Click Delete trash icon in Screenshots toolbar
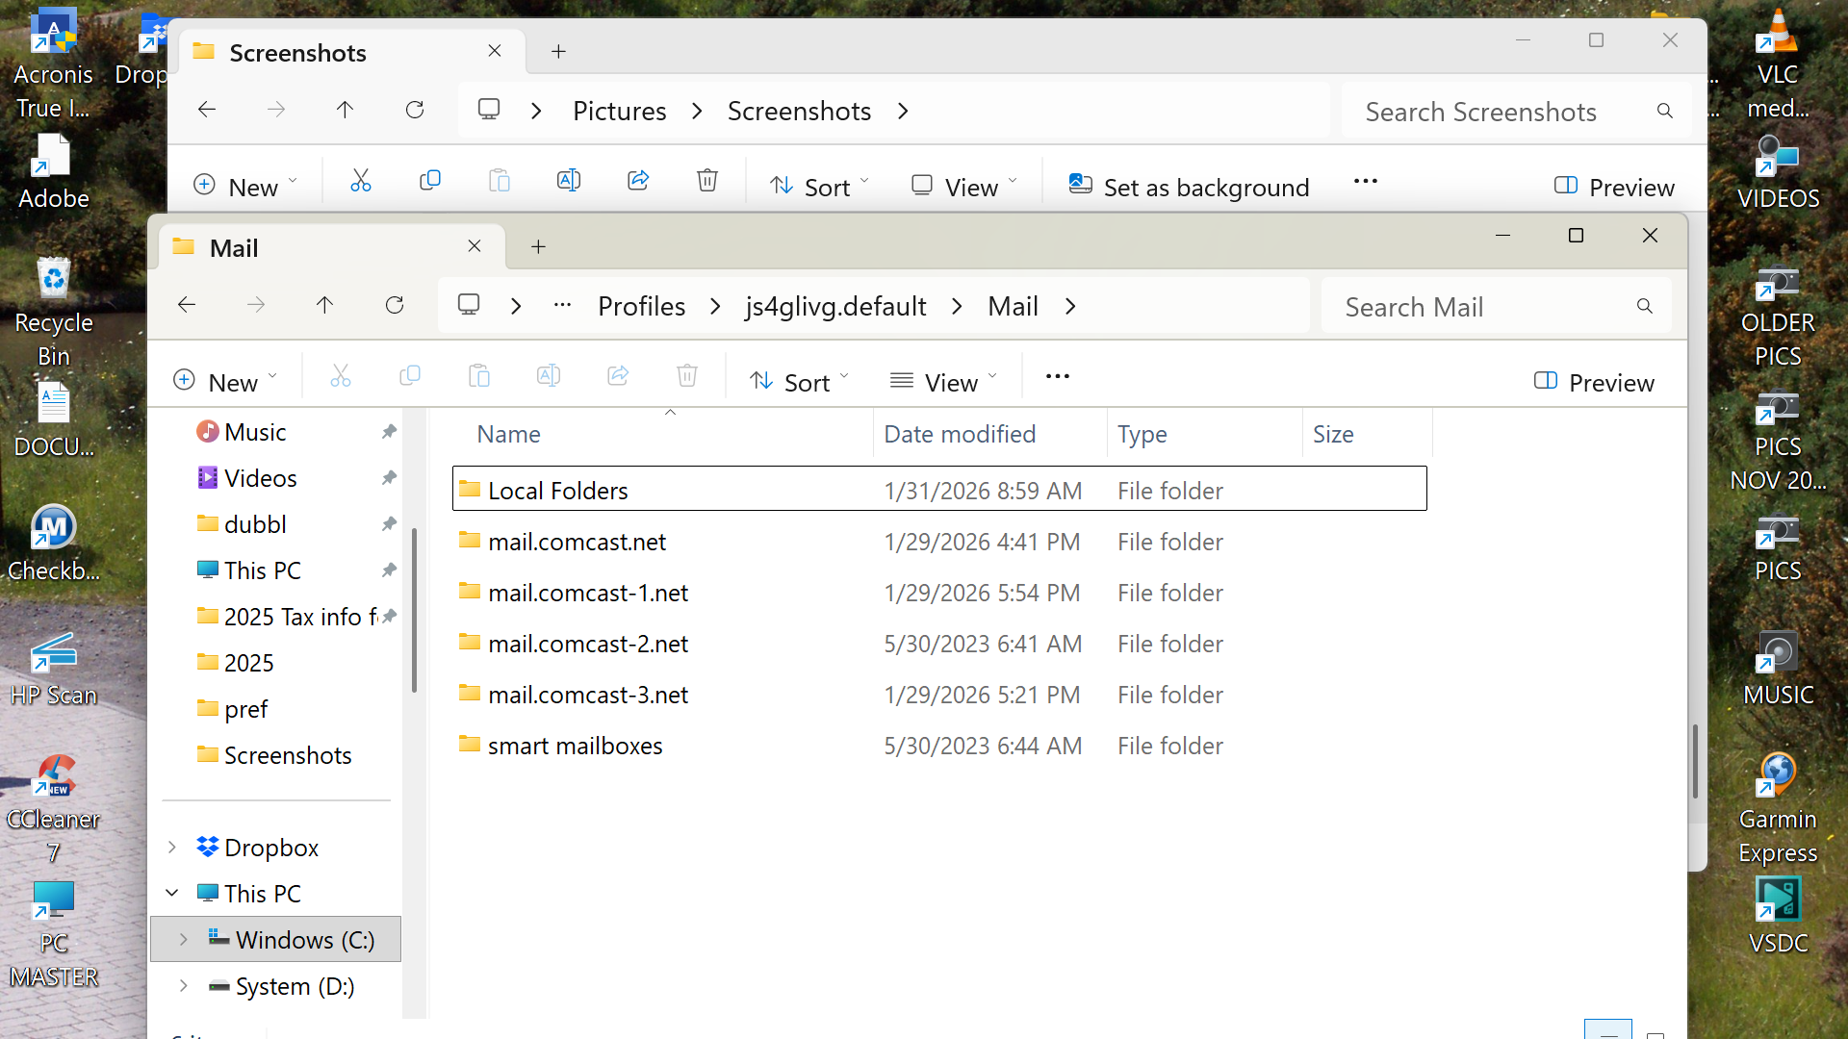This screenshot has width=1848, height=1039. pyautogui.click(x=707, y=181)
